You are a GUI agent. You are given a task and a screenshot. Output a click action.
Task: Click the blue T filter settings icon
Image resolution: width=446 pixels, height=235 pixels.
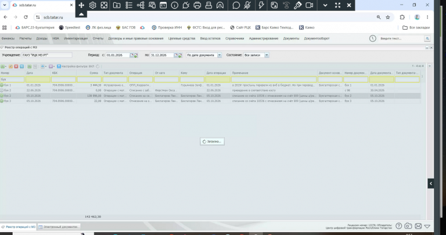click(59, 66)
